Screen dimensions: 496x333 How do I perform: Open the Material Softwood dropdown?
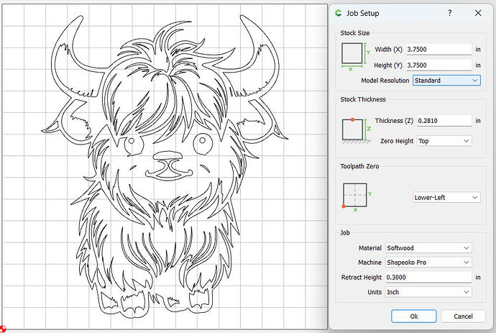pos(428,248)
